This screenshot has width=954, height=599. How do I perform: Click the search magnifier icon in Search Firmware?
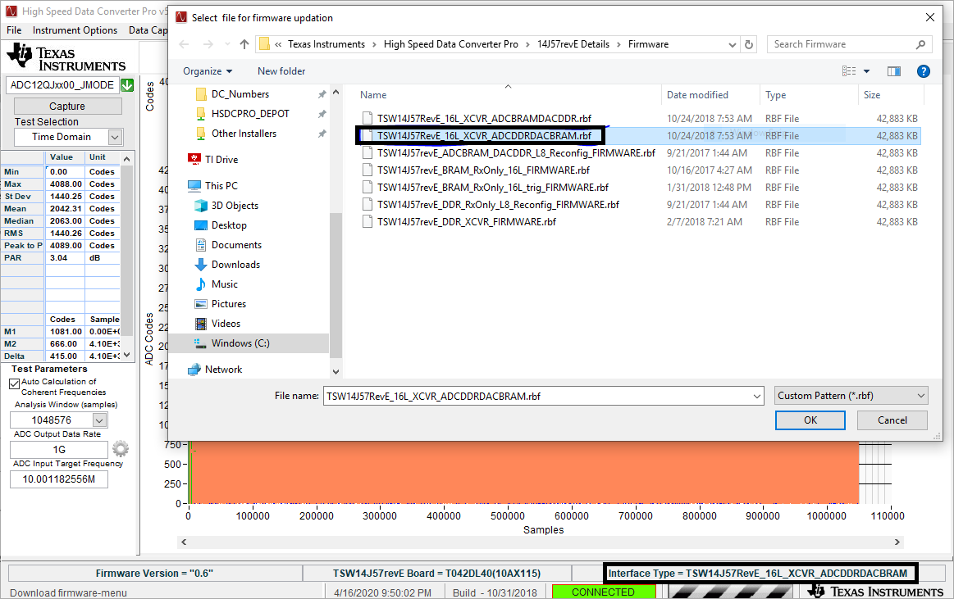click(920, 44)
